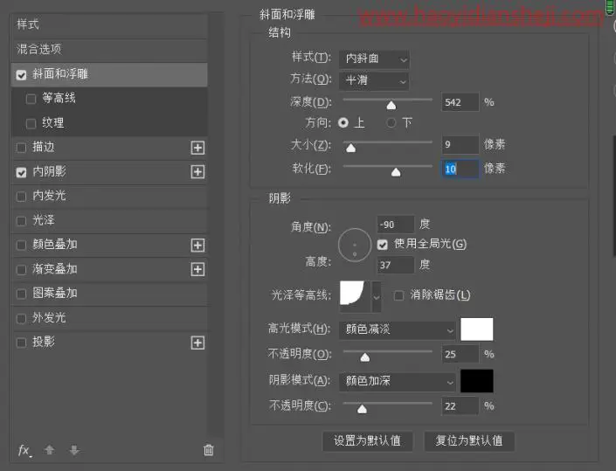Open the black shadow color swatch
Screen dimensions: 616x471
[x=477, y=381]
